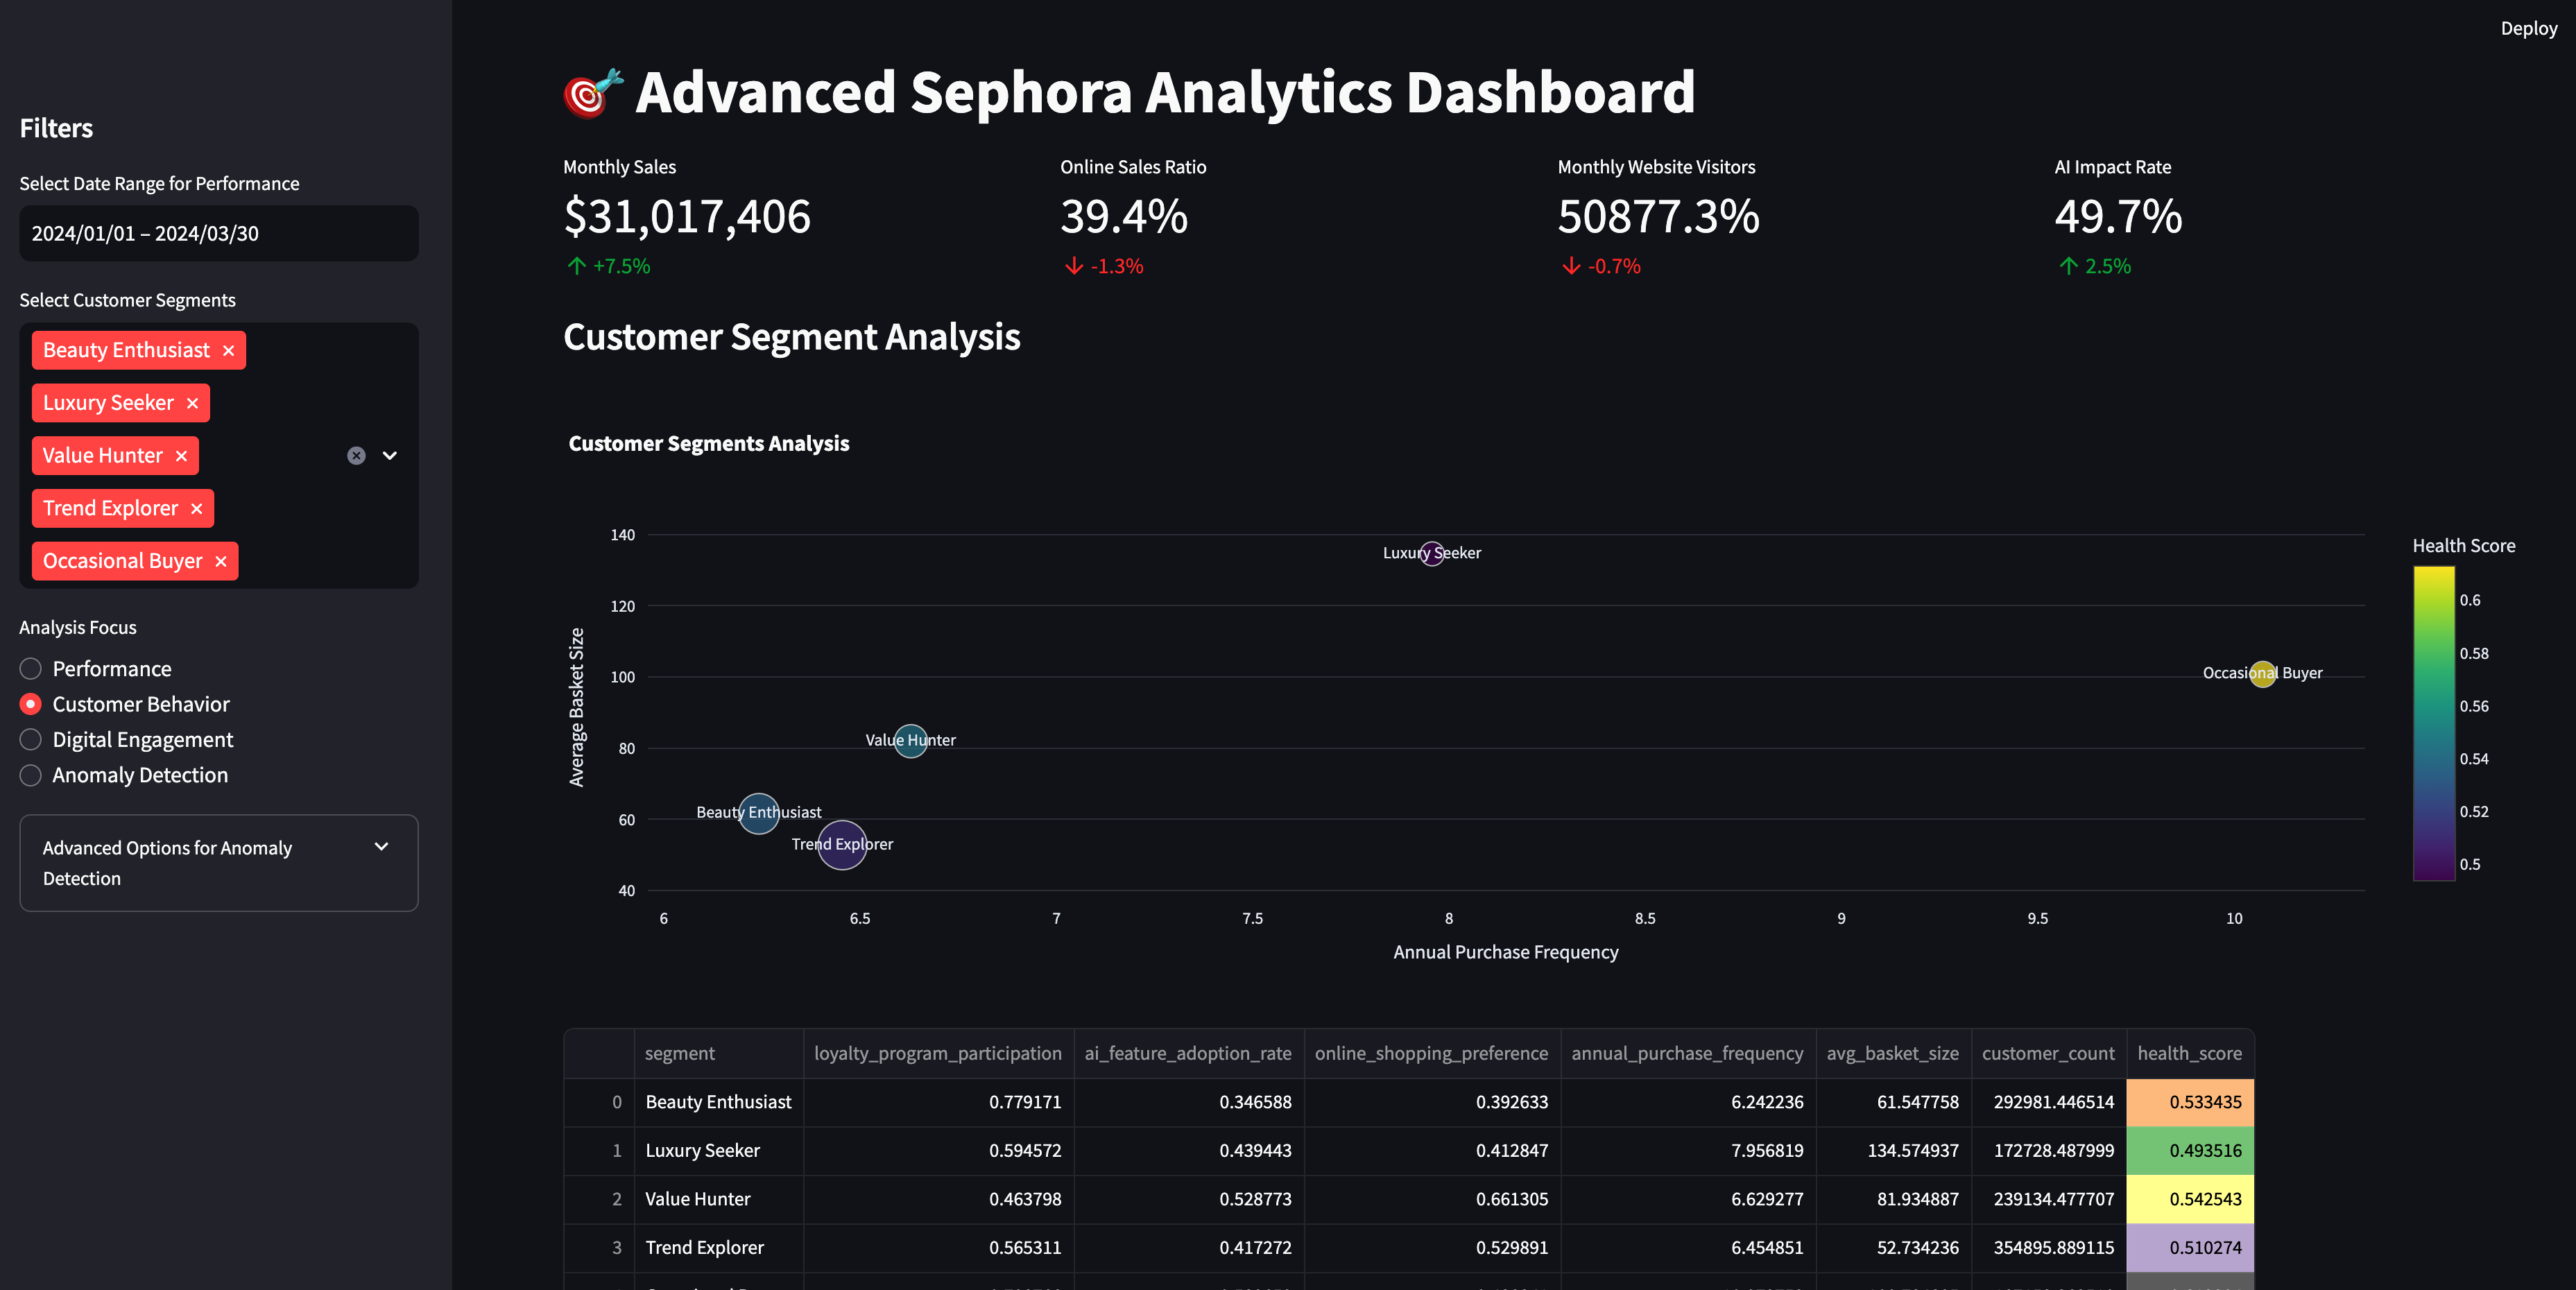2576x1290 pixels.
Task: Remove the Occasional Buyer segment tag
Action: pos(221,562)
